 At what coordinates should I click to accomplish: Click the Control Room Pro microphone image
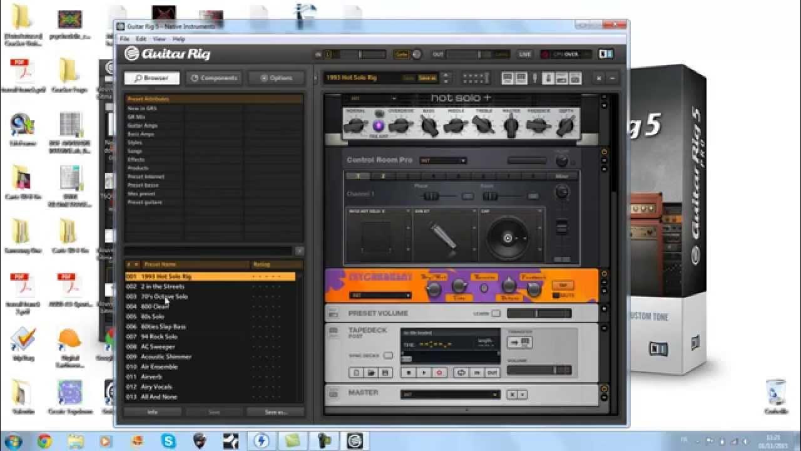445,238
